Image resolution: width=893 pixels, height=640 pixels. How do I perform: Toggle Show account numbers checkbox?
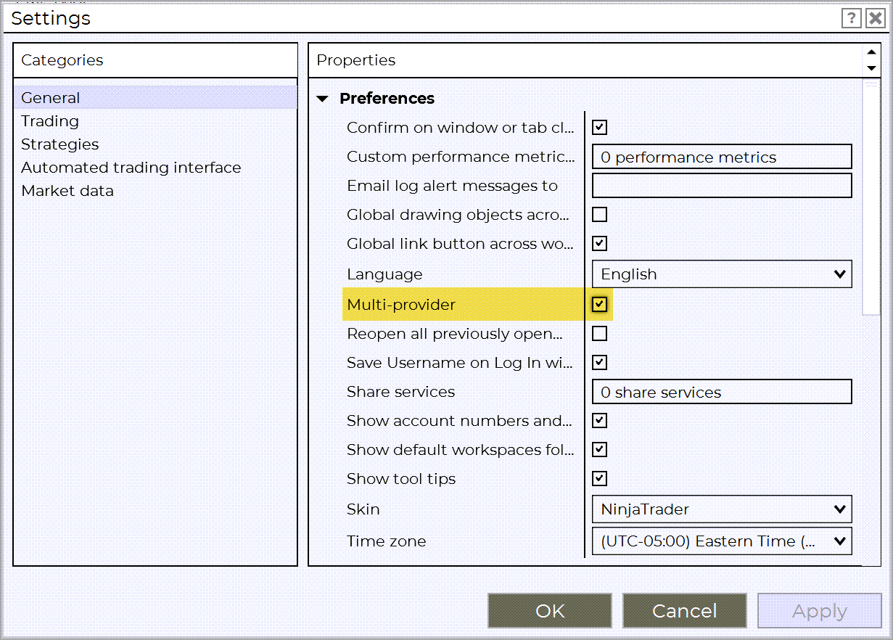599,421
